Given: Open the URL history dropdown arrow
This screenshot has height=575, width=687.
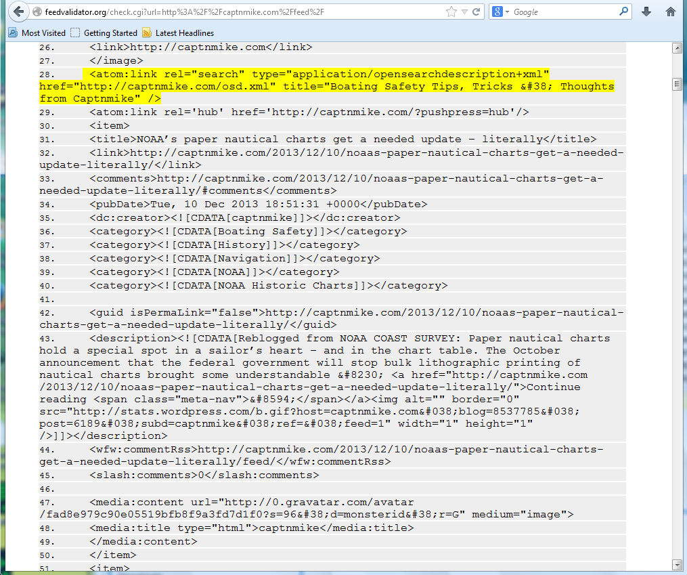Looking at the screenshot, I should click(465, 12).
